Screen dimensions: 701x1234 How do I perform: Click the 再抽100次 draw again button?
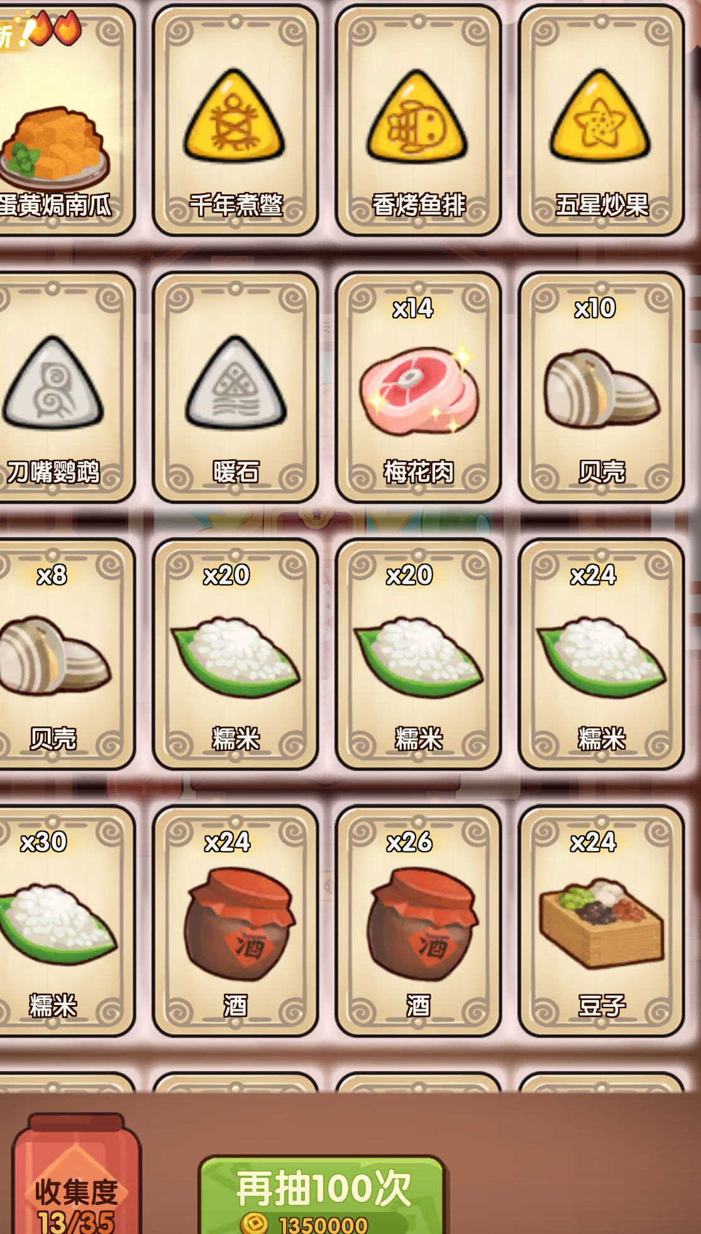point(323,1195)
